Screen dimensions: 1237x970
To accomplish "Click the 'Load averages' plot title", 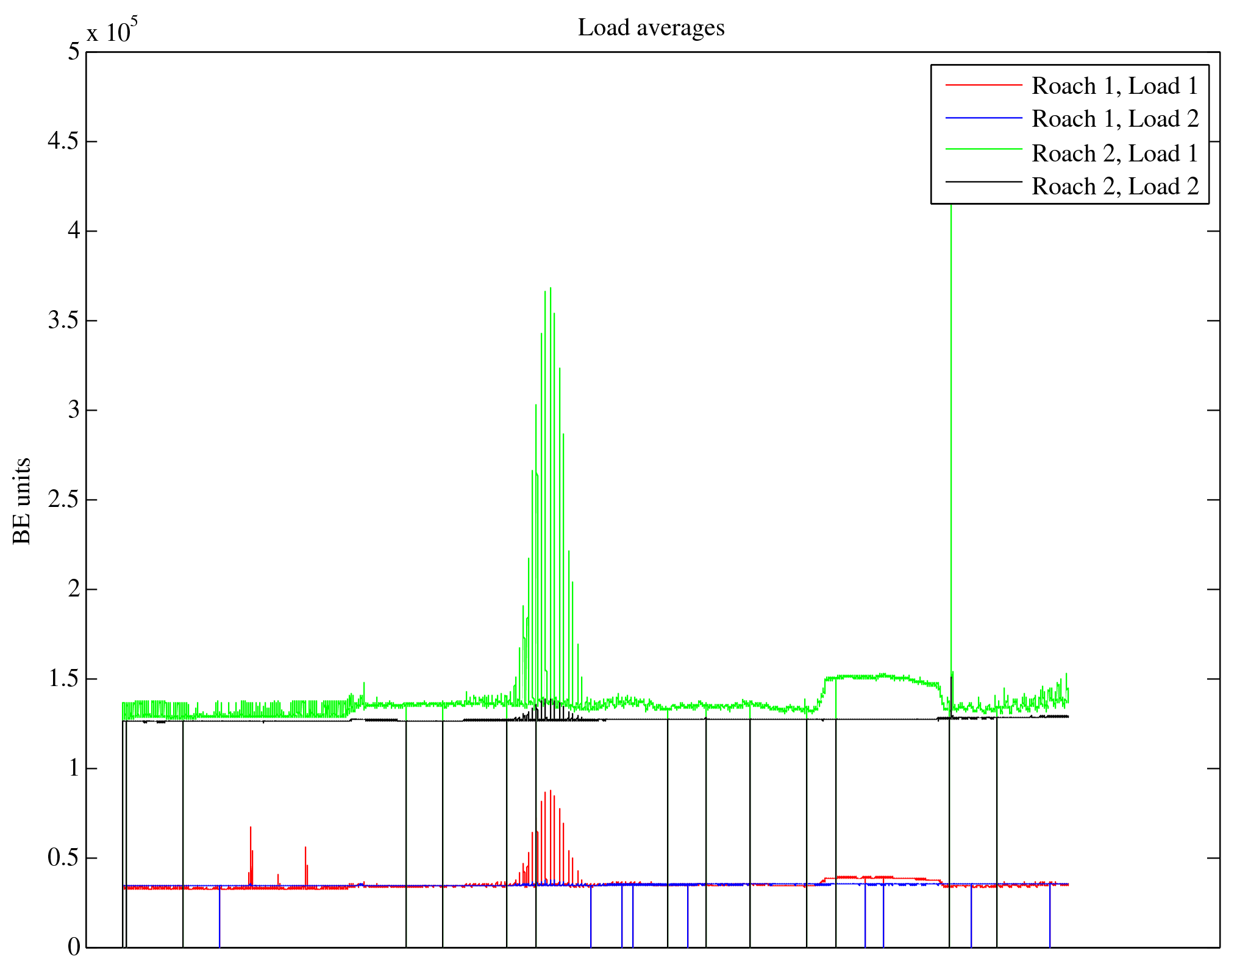I will coord(651,28).
